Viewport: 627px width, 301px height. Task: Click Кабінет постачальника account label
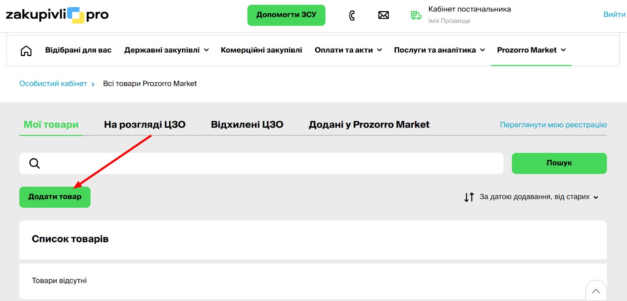[x=469, y=9]
